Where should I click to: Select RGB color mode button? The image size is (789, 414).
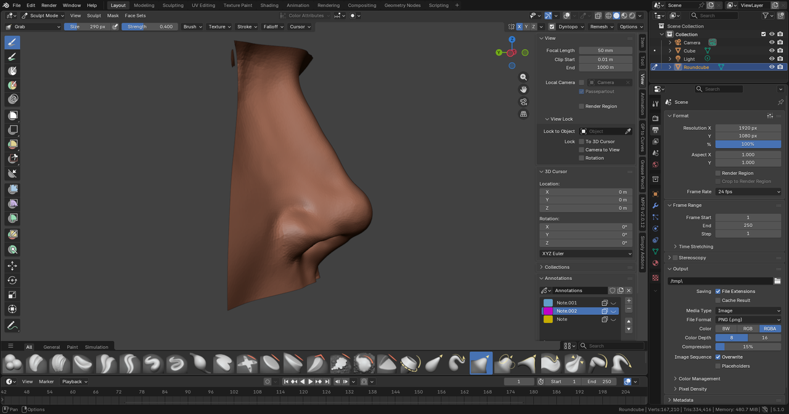748,328
